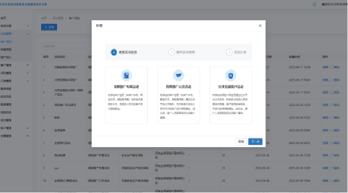Click the paper plane icon in the middle card
This screenshot has height=193, width=348.
pyautogui.click(x=179, y=76)
